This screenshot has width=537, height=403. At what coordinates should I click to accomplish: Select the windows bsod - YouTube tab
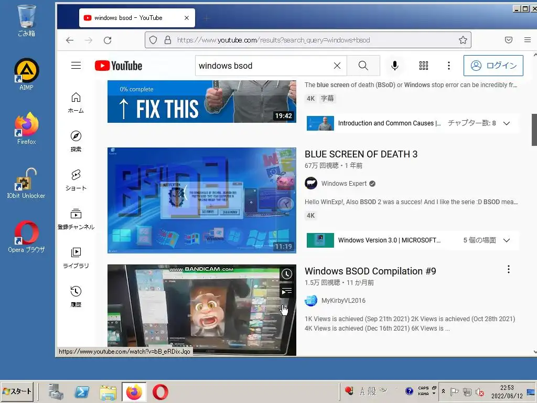[137, 18]
